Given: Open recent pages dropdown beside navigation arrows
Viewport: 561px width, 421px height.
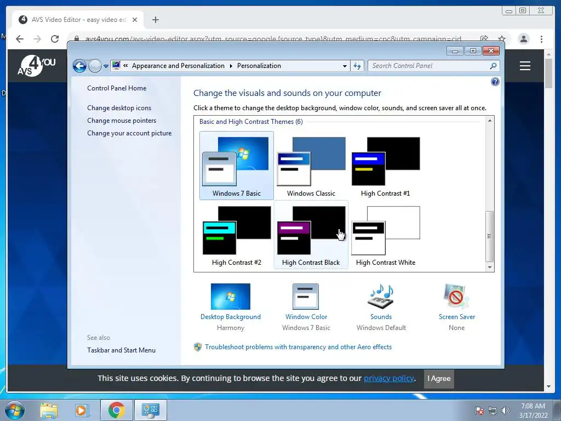Looking at the screenshot, I should pos(106,66).
